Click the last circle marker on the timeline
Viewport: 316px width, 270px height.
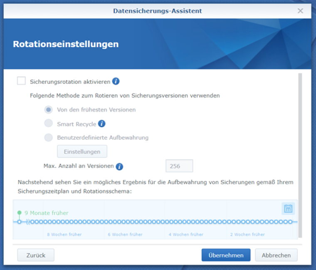[290, 222]
